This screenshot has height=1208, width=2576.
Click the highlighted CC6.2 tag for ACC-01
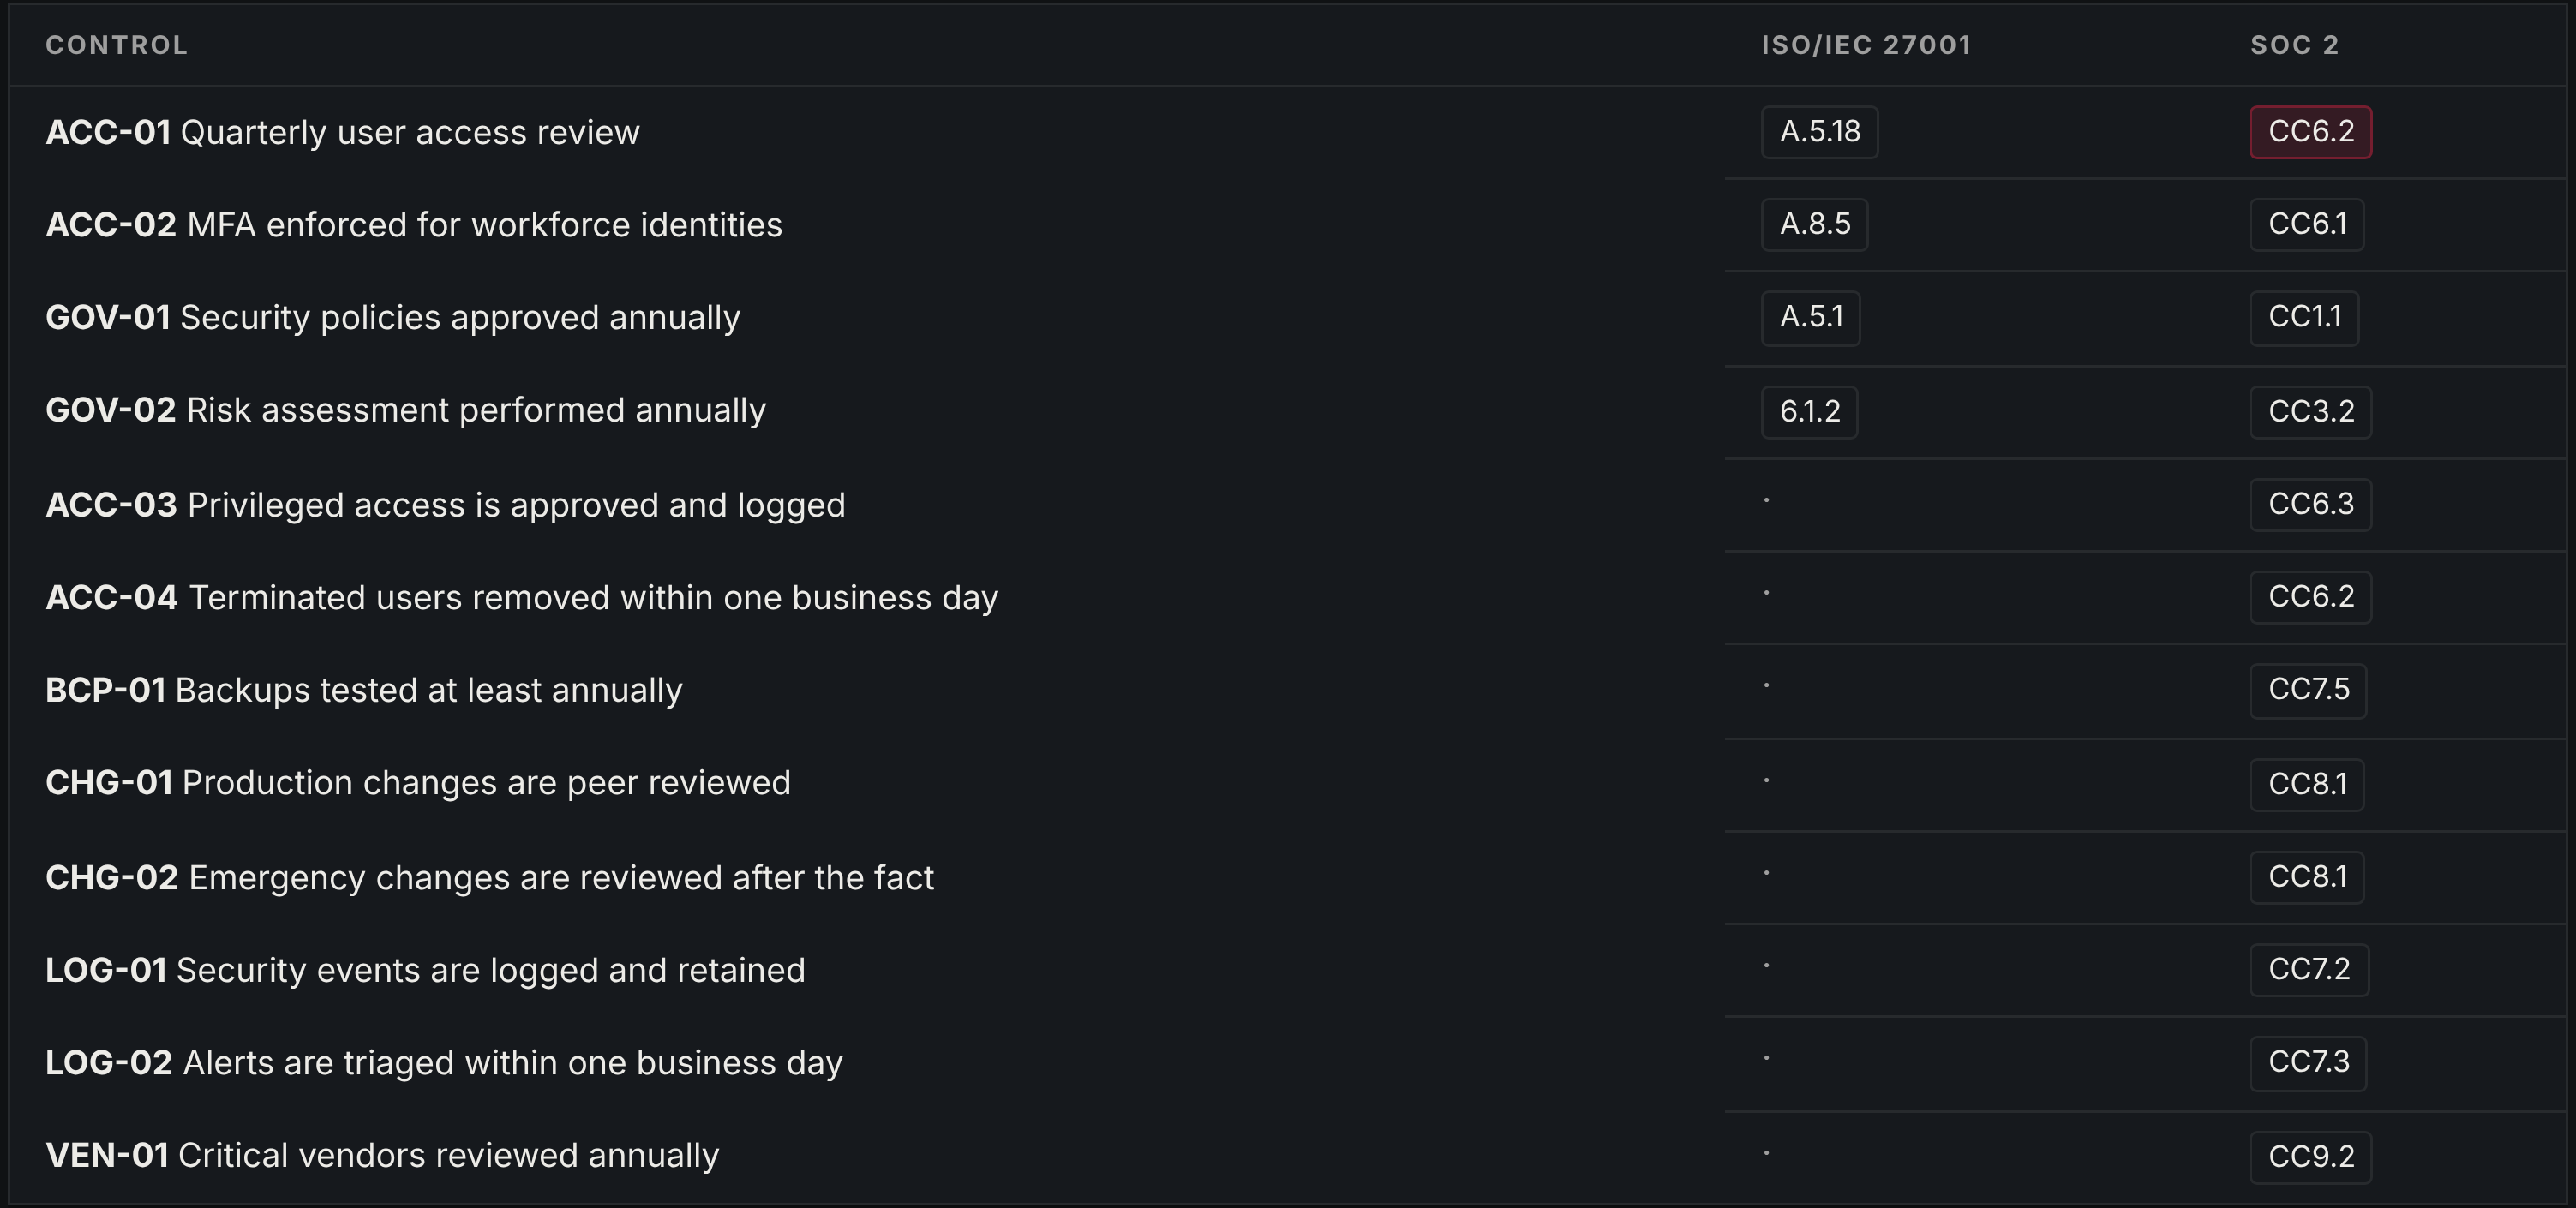tap(2310, 132)
